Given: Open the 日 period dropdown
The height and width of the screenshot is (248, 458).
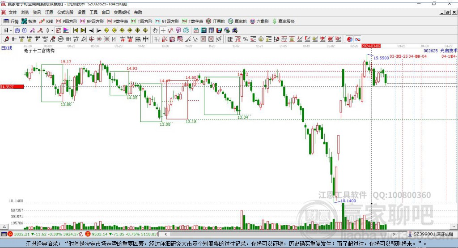Looking at the screenshot, I should [8, 30].
